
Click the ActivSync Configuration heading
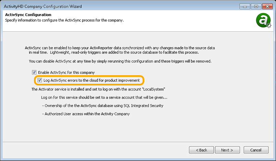[28, 15]
